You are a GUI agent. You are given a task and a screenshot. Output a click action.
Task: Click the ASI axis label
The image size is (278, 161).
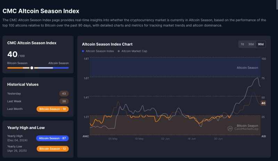(x=264, y=136)
